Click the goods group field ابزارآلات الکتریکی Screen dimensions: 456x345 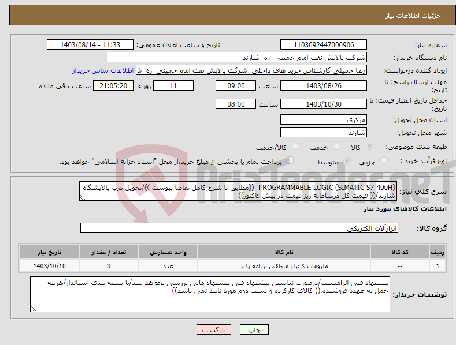[239, 228]
